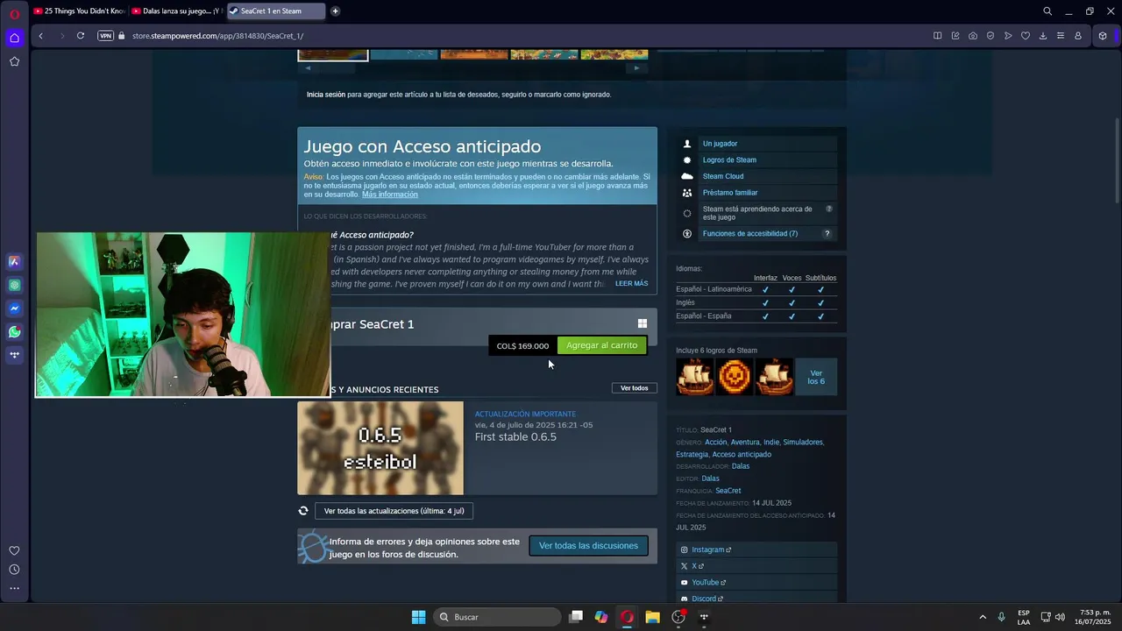The image size is (1122, 631).
Task: Open the Discord external link
Action: [x=704, y=599]
